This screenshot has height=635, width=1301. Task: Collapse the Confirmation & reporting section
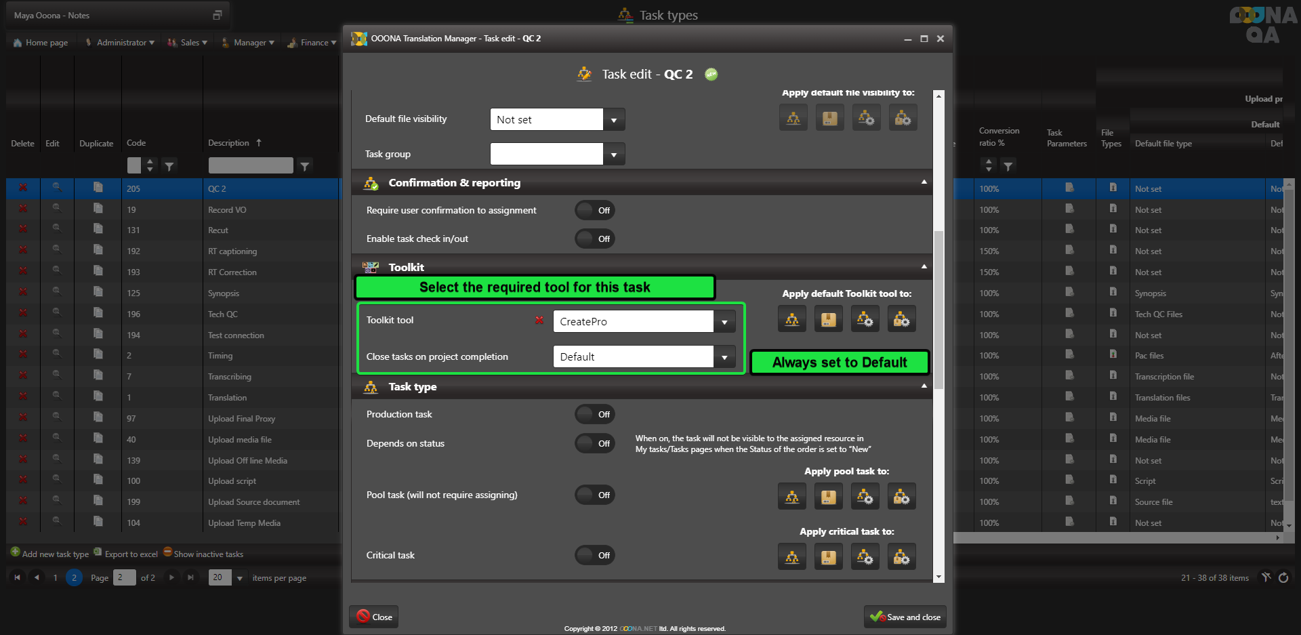tap(924, 182)
